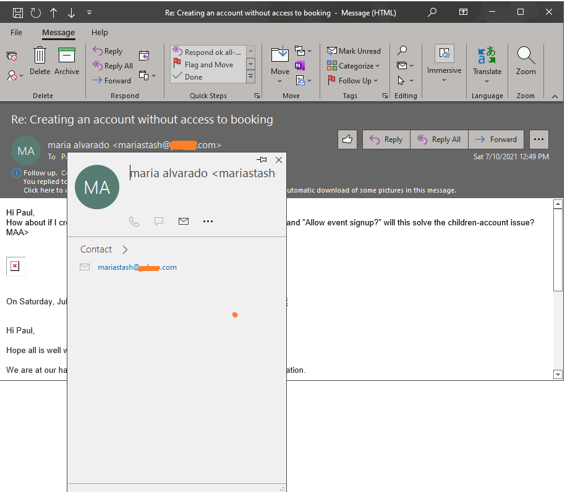Open ribbon display options icon
The image size is (583, 492).
pyautogui.click(x=463, y=12)
